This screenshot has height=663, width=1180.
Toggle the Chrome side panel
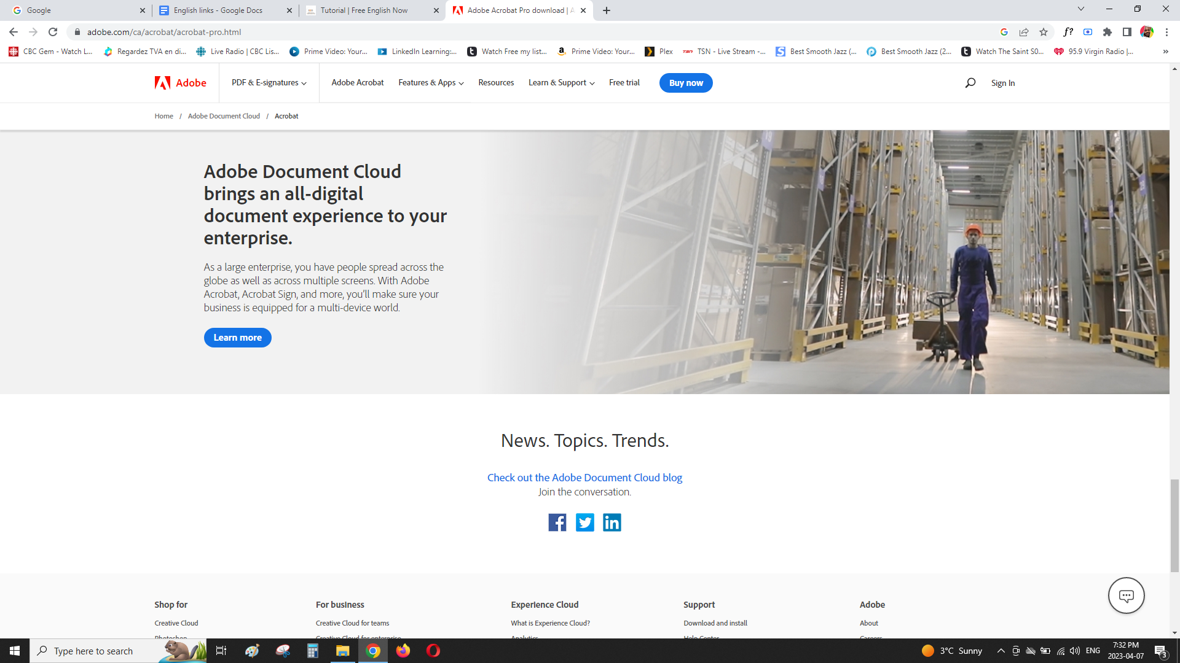1127,32
